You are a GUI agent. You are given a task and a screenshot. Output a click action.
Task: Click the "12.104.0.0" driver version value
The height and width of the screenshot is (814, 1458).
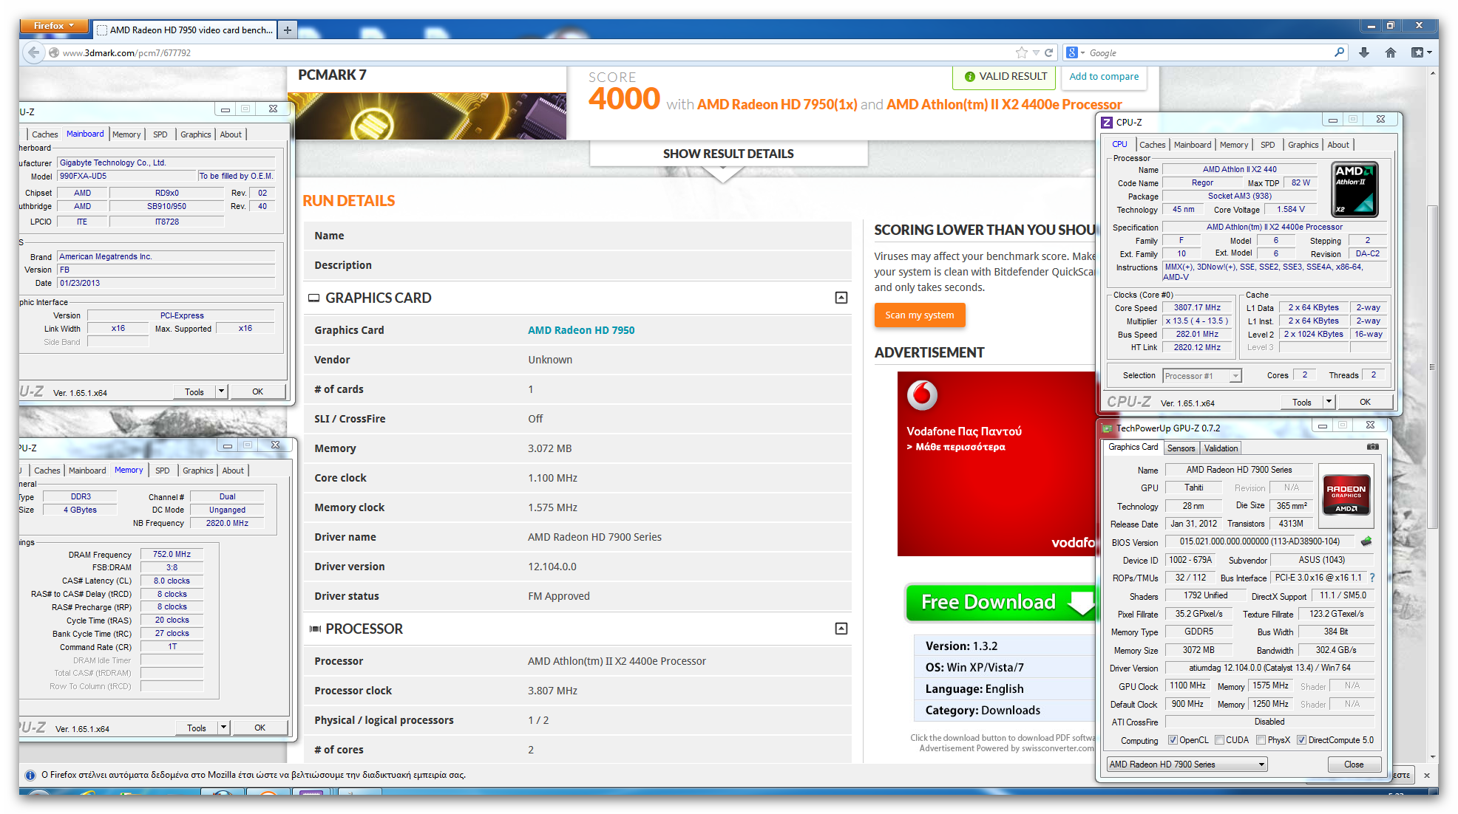pyautogui.click(x=552, y=567)
